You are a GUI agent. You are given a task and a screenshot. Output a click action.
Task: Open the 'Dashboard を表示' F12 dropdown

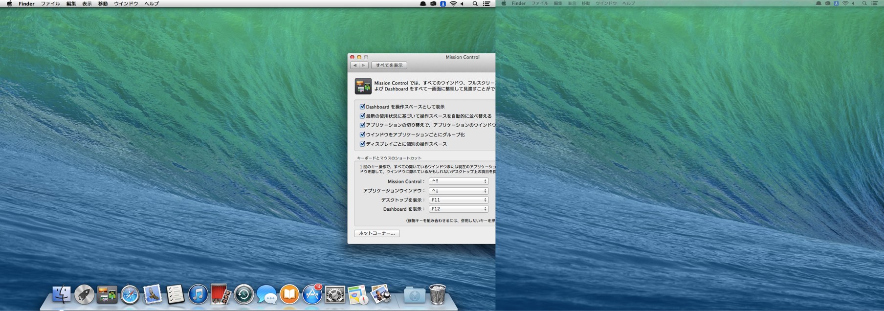coord(458,209)
